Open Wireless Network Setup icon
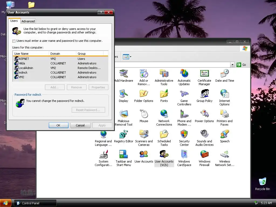 coord(225,158)
